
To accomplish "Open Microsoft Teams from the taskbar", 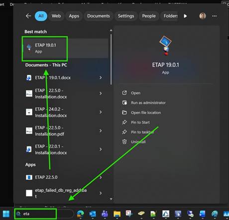I will 105,214.
